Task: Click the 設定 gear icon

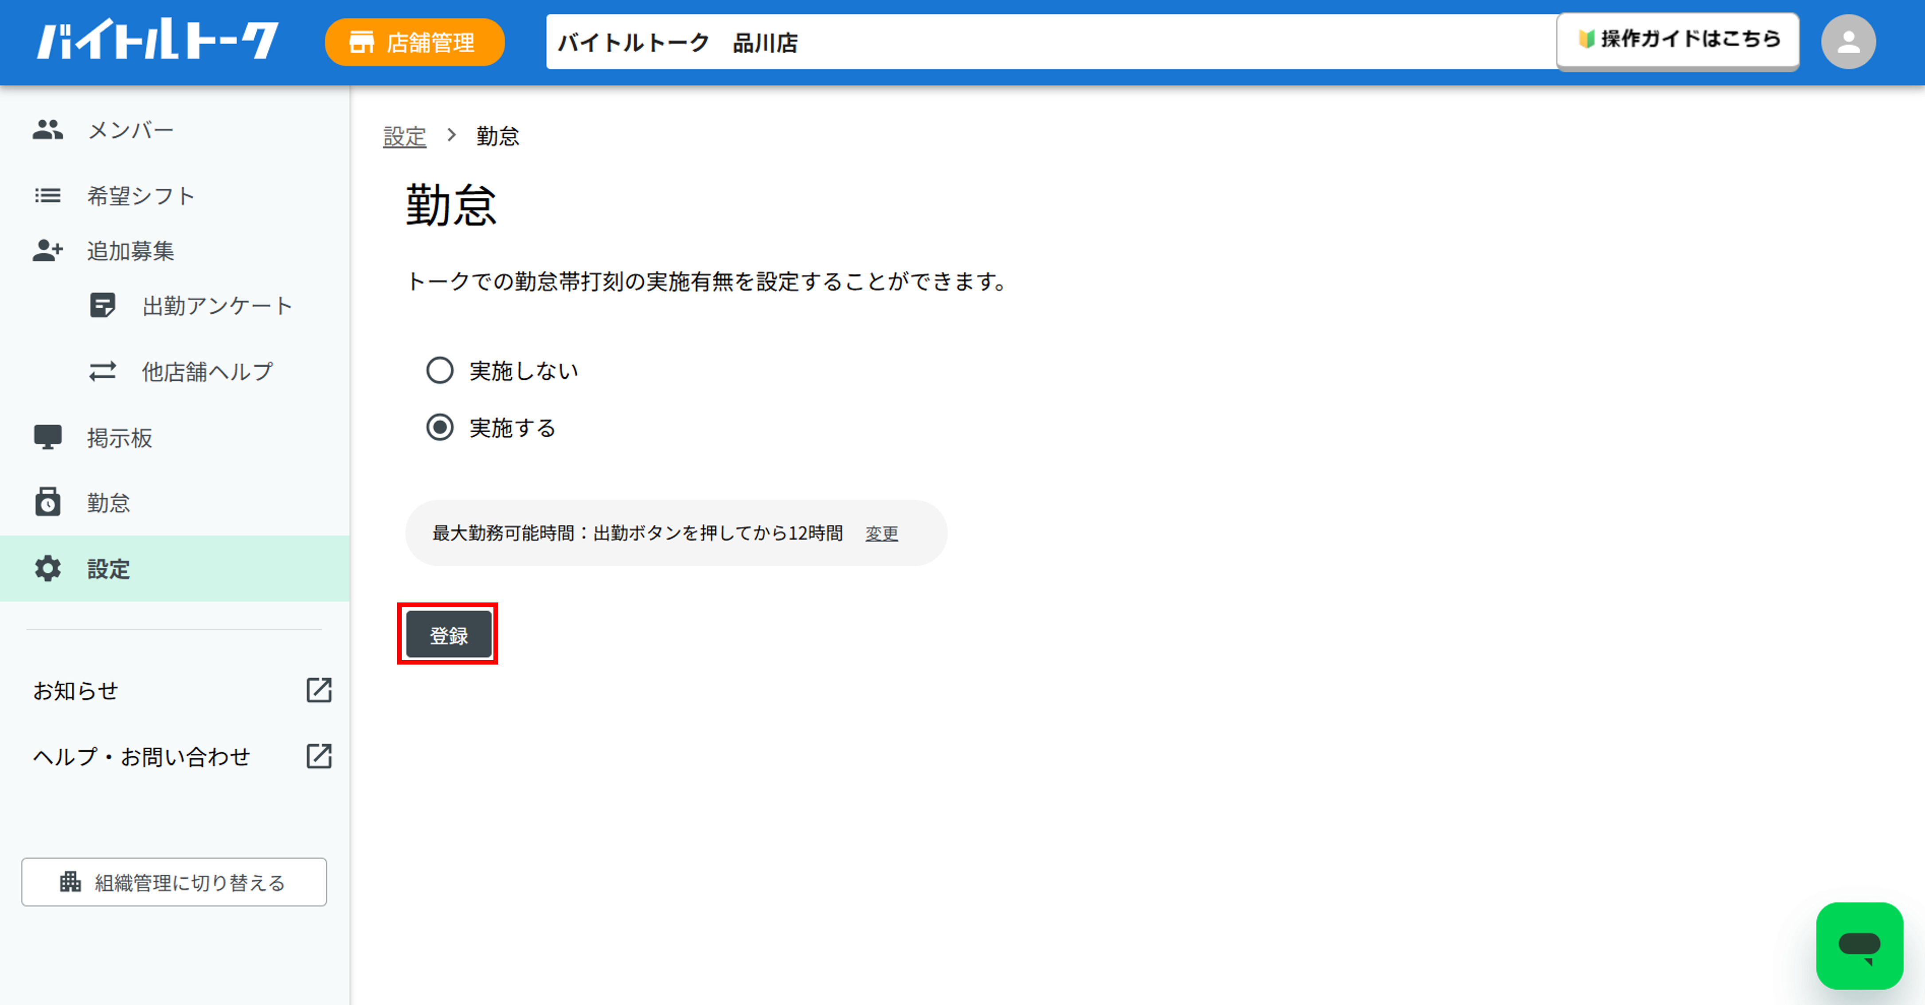Action: (x=48, y=569)
